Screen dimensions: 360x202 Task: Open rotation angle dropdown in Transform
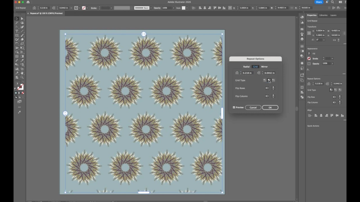coord(324,40)
